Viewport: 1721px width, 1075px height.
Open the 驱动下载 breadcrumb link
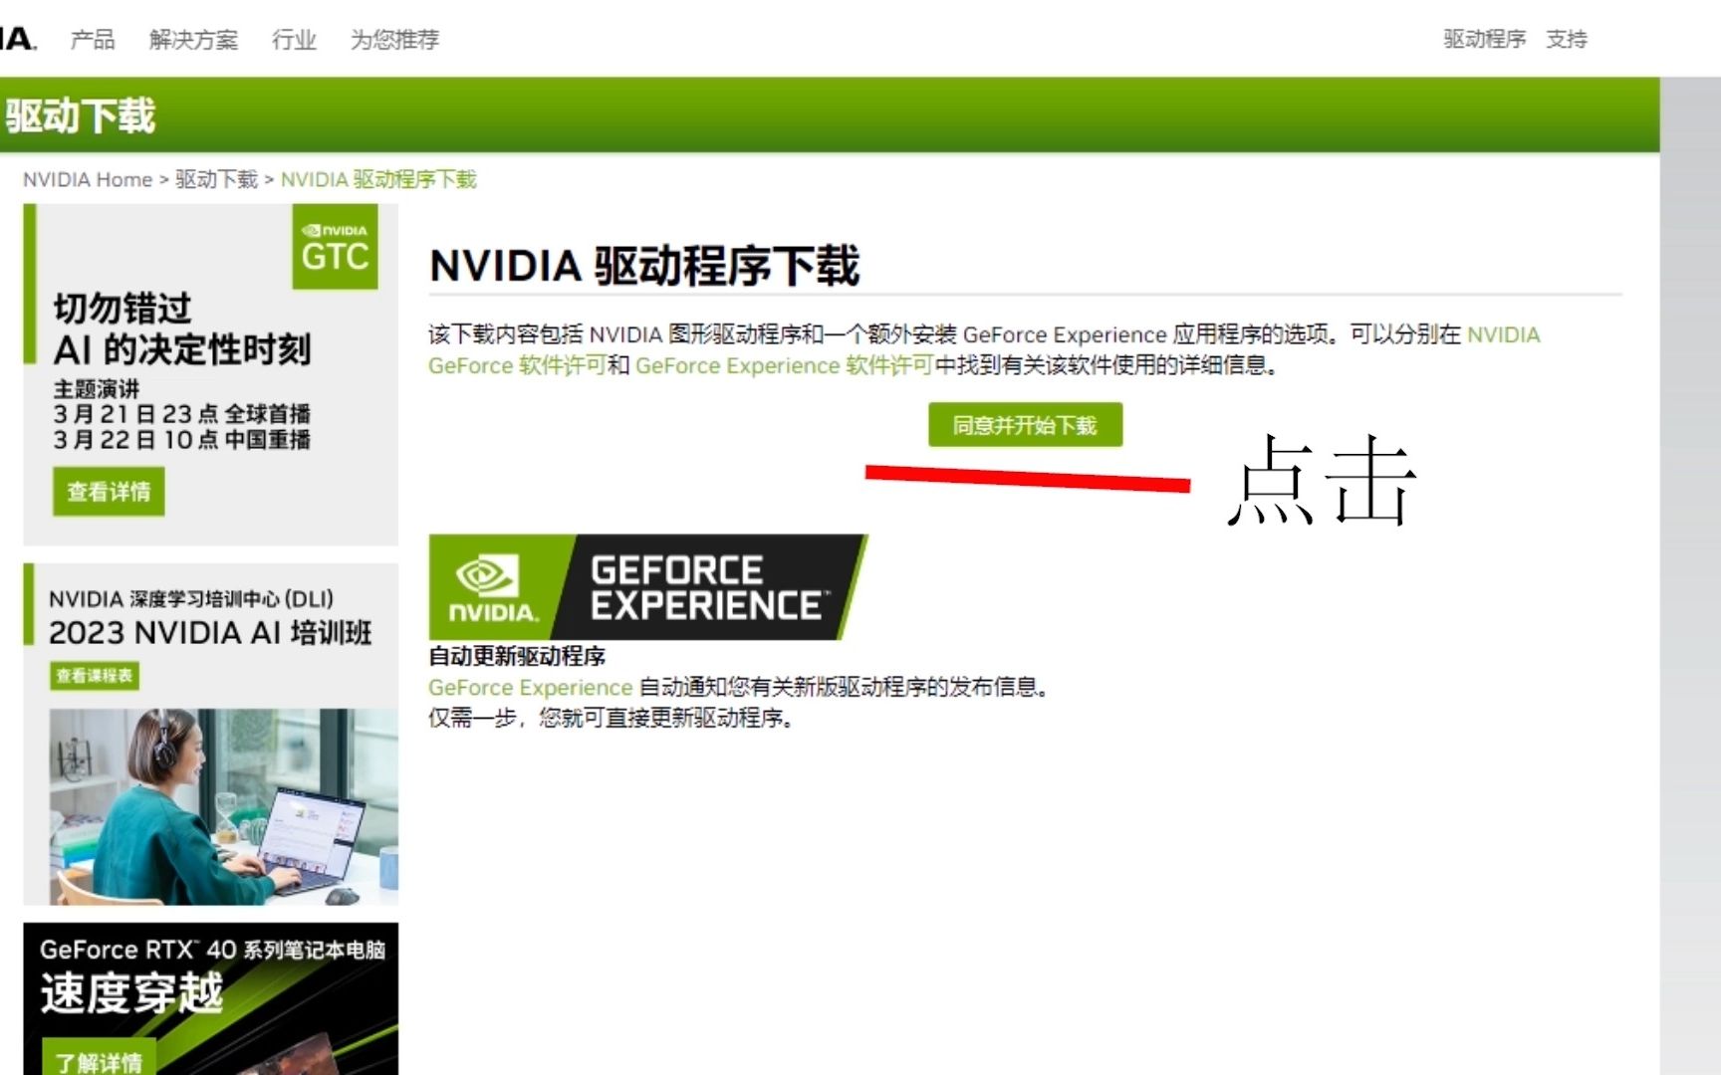click(x=217, y=179)
